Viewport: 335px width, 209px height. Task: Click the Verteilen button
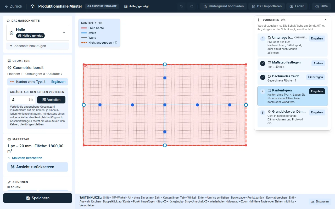click(51, 100)
